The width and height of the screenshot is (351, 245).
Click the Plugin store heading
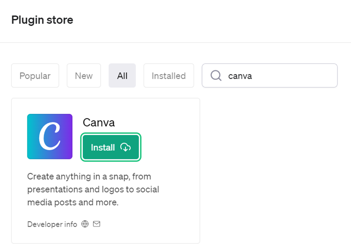coord(42,19)
